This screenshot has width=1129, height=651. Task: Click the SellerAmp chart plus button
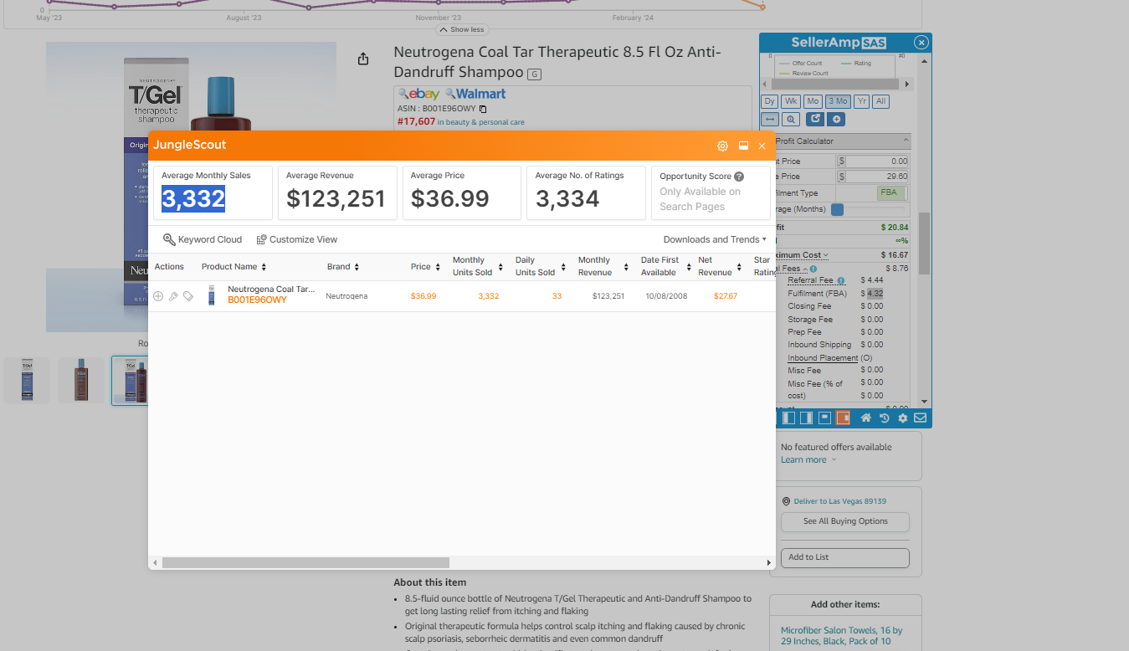(836, 119)
